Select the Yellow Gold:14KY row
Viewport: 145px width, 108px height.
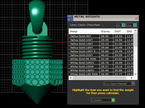pos(101,44)
